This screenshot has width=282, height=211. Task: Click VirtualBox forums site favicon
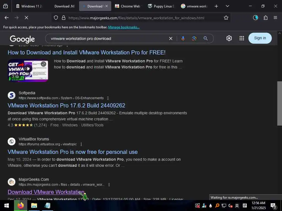(x=12, y=141)
